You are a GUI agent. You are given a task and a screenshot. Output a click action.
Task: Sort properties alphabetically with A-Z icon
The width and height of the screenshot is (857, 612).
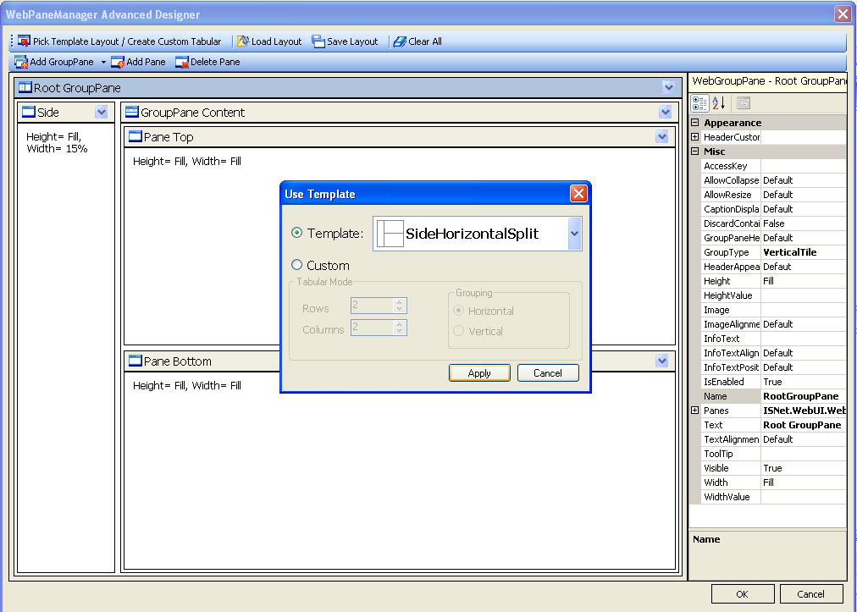pyautogui.click(x=719, y=103)
